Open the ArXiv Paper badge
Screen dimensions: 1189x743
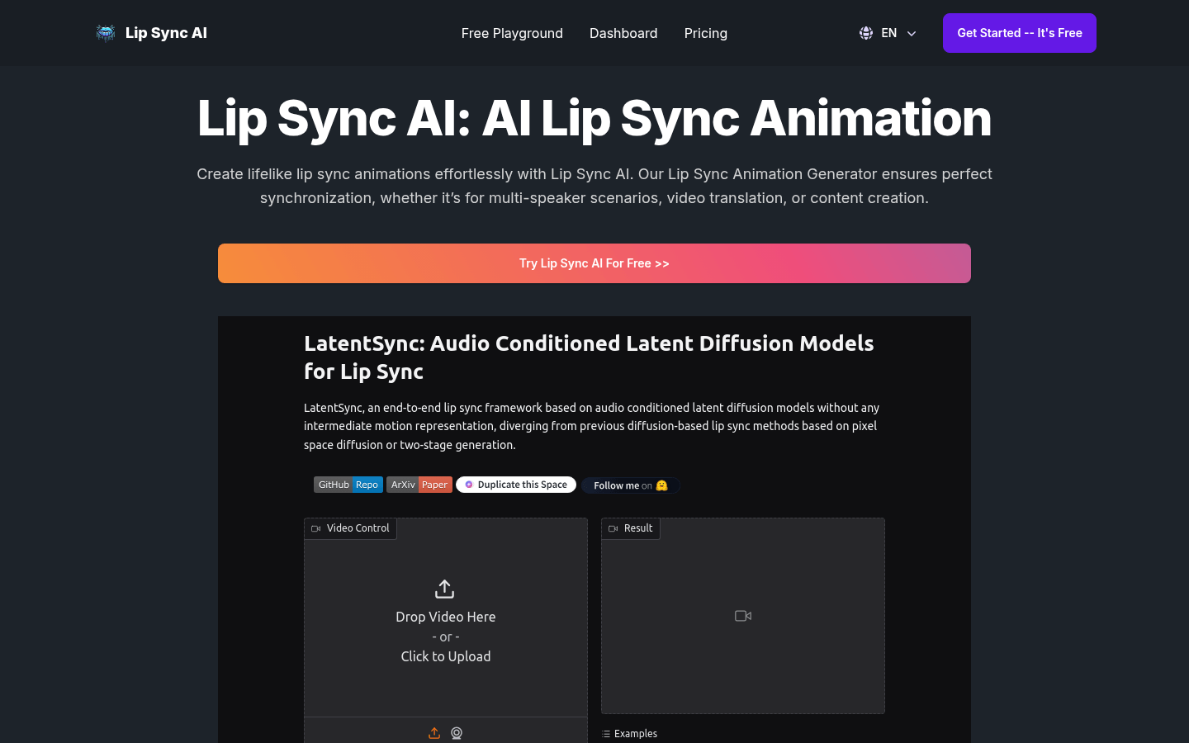419,485
